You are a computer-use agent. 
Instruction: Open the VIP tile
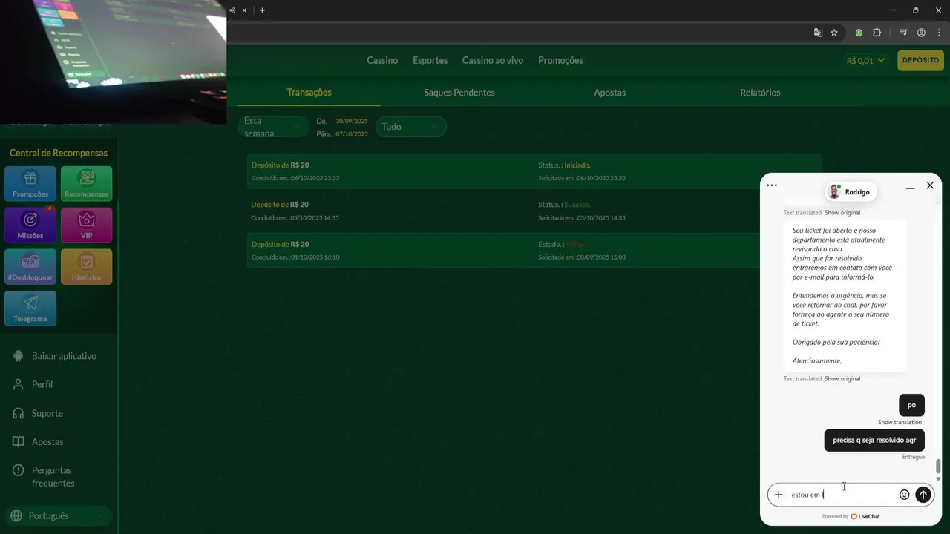tap(86, 225)
